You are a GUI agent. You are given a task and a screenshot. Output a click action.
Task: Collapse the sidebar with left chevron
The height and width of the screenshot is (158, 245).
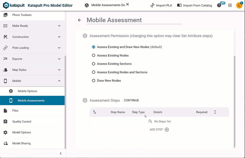click(x=61, y=154)
